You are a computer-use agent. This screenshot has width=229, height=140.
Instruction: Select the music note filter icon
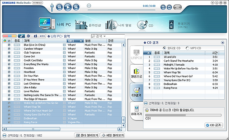click(x=21, y=36)
